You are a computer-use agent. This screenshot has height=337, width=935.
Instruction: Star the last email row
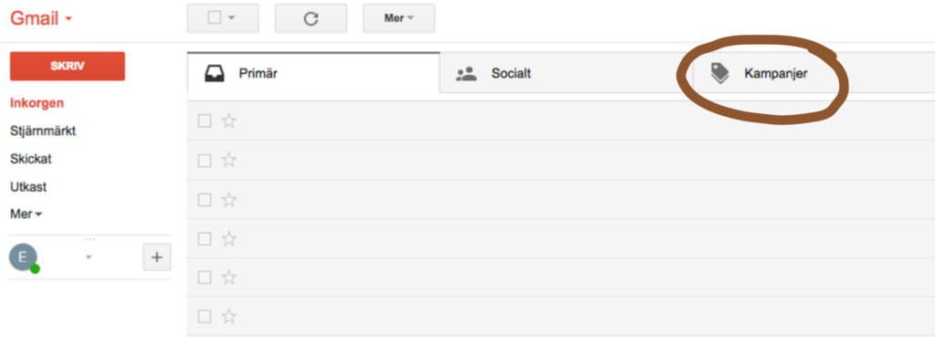point(229,316)
